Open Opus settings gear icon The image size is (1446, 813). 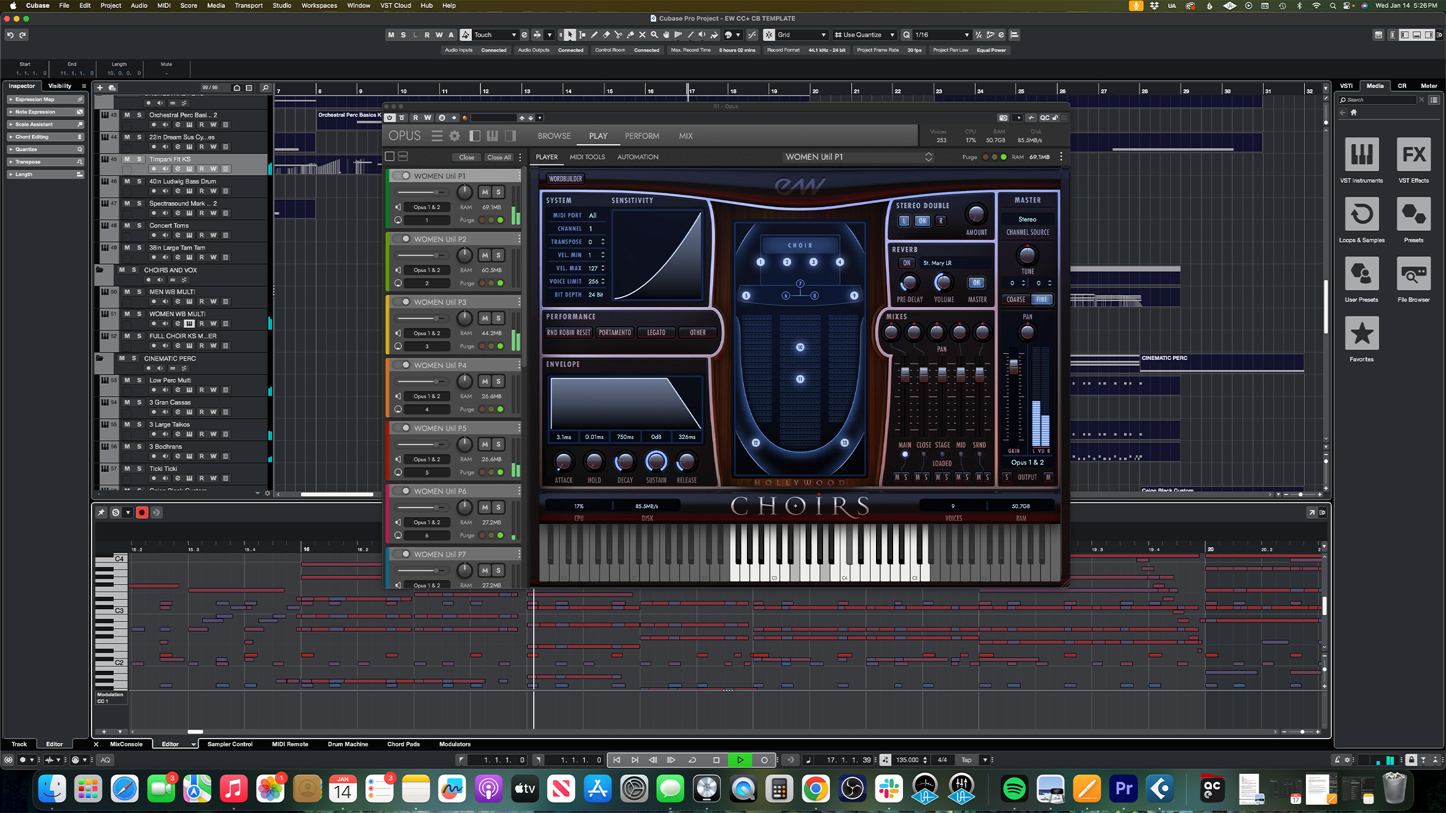coord(455,136)
